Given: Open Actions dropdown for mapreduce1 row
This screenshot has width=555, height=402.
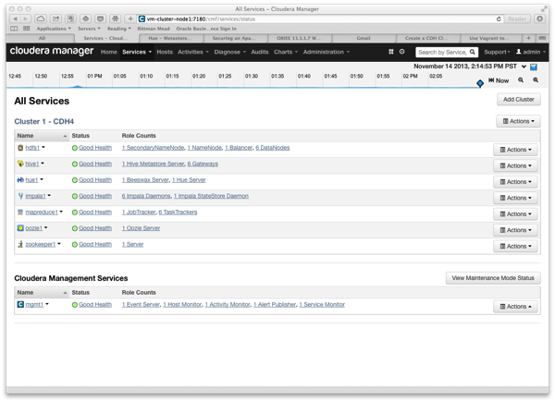Looking at the screenshot, I should point(516,213).
